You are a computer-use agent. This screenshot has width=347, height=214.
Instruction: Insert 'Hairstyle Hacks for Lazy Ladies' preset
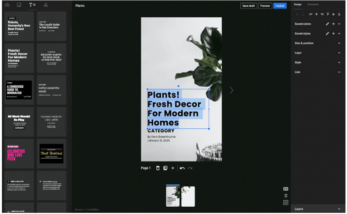click(x=52, y=122)
